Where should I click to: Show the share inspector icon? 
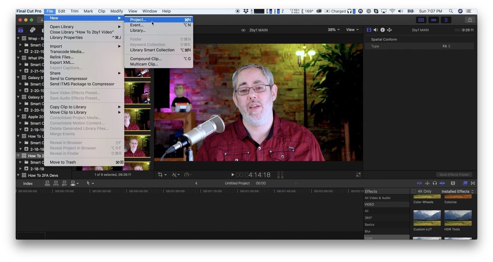389,30
